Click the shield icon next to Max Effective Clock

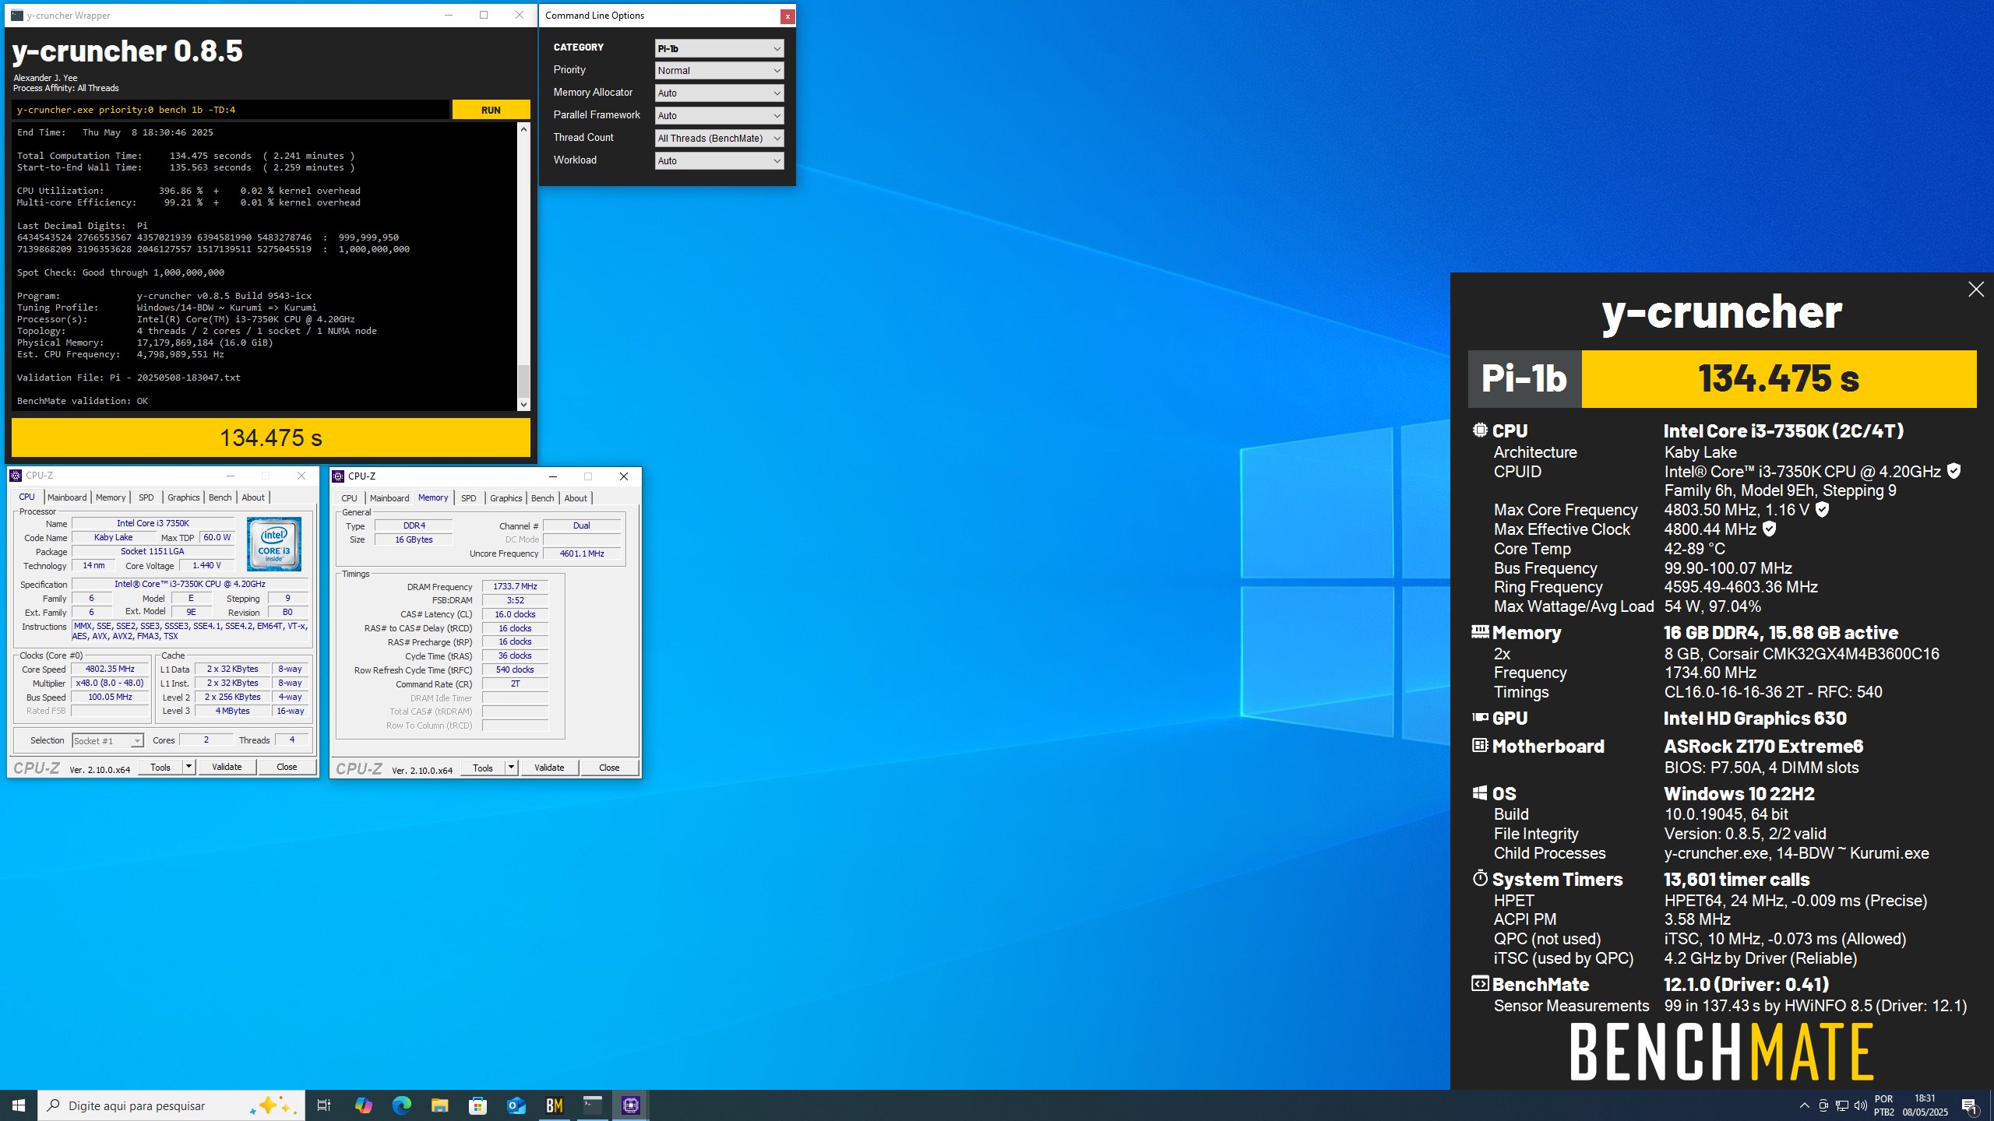pyautogui.click(x=1769, y=529)
